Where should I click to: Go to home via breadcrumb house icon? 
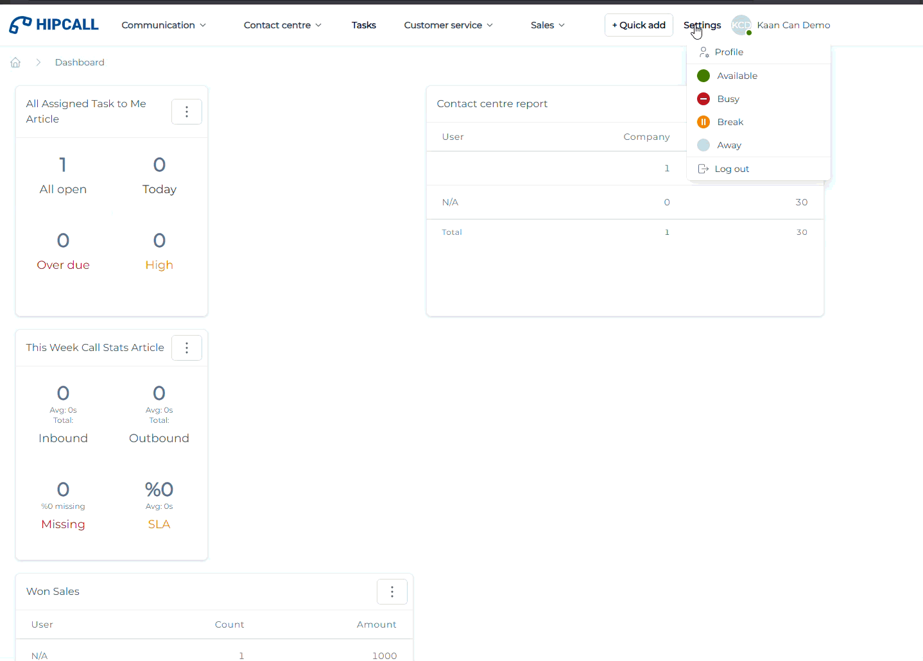15,62
